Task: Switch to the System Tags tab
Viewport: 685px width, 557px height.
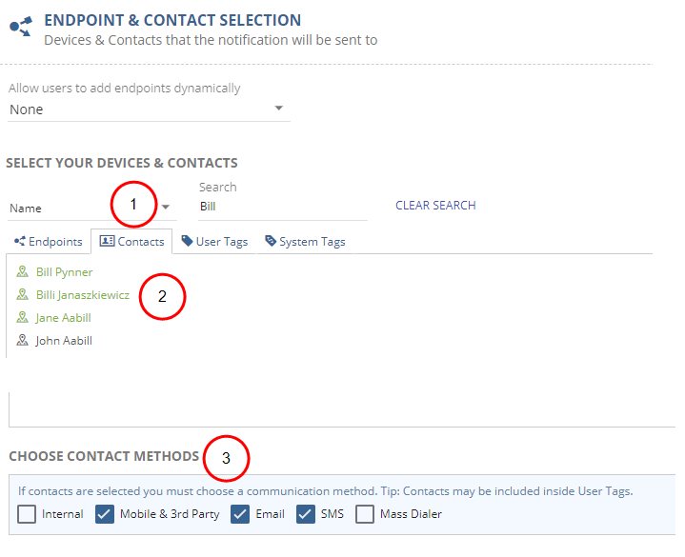Action: pyautogui.click(x=305, y=242)
